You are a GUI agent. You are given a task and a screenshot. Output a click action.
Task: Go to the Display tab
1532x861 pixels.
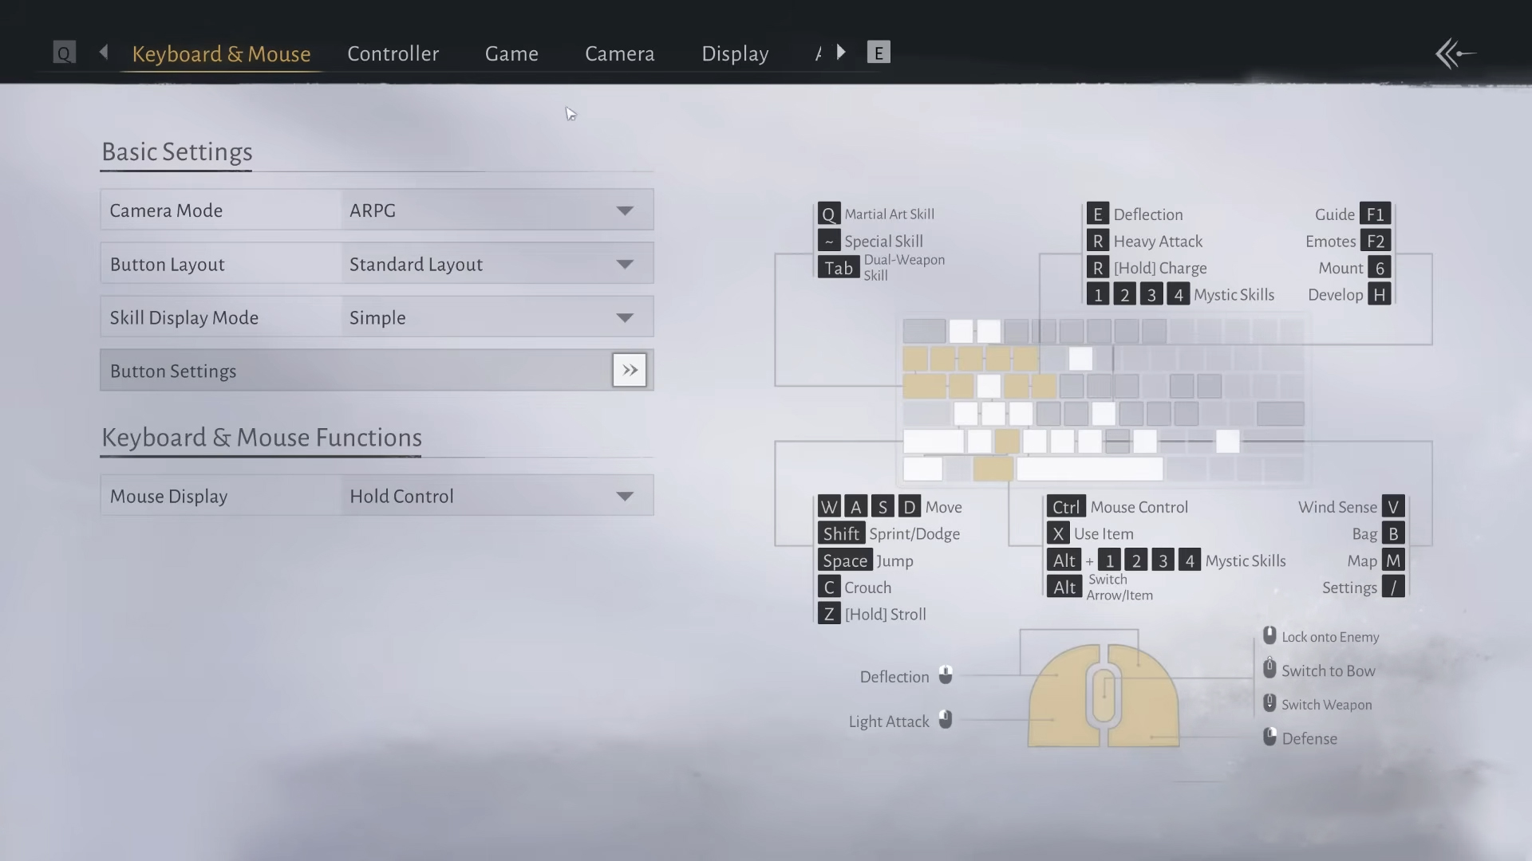pyautogui.click(x=735, y=53)
